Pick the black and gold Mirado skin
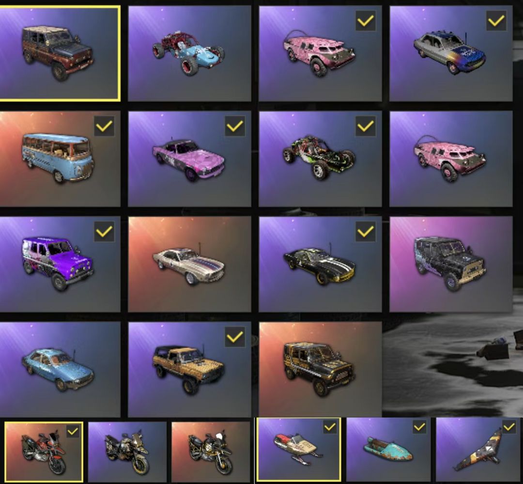The height and width of the screenshot is (484, 523). click(320, 265)
